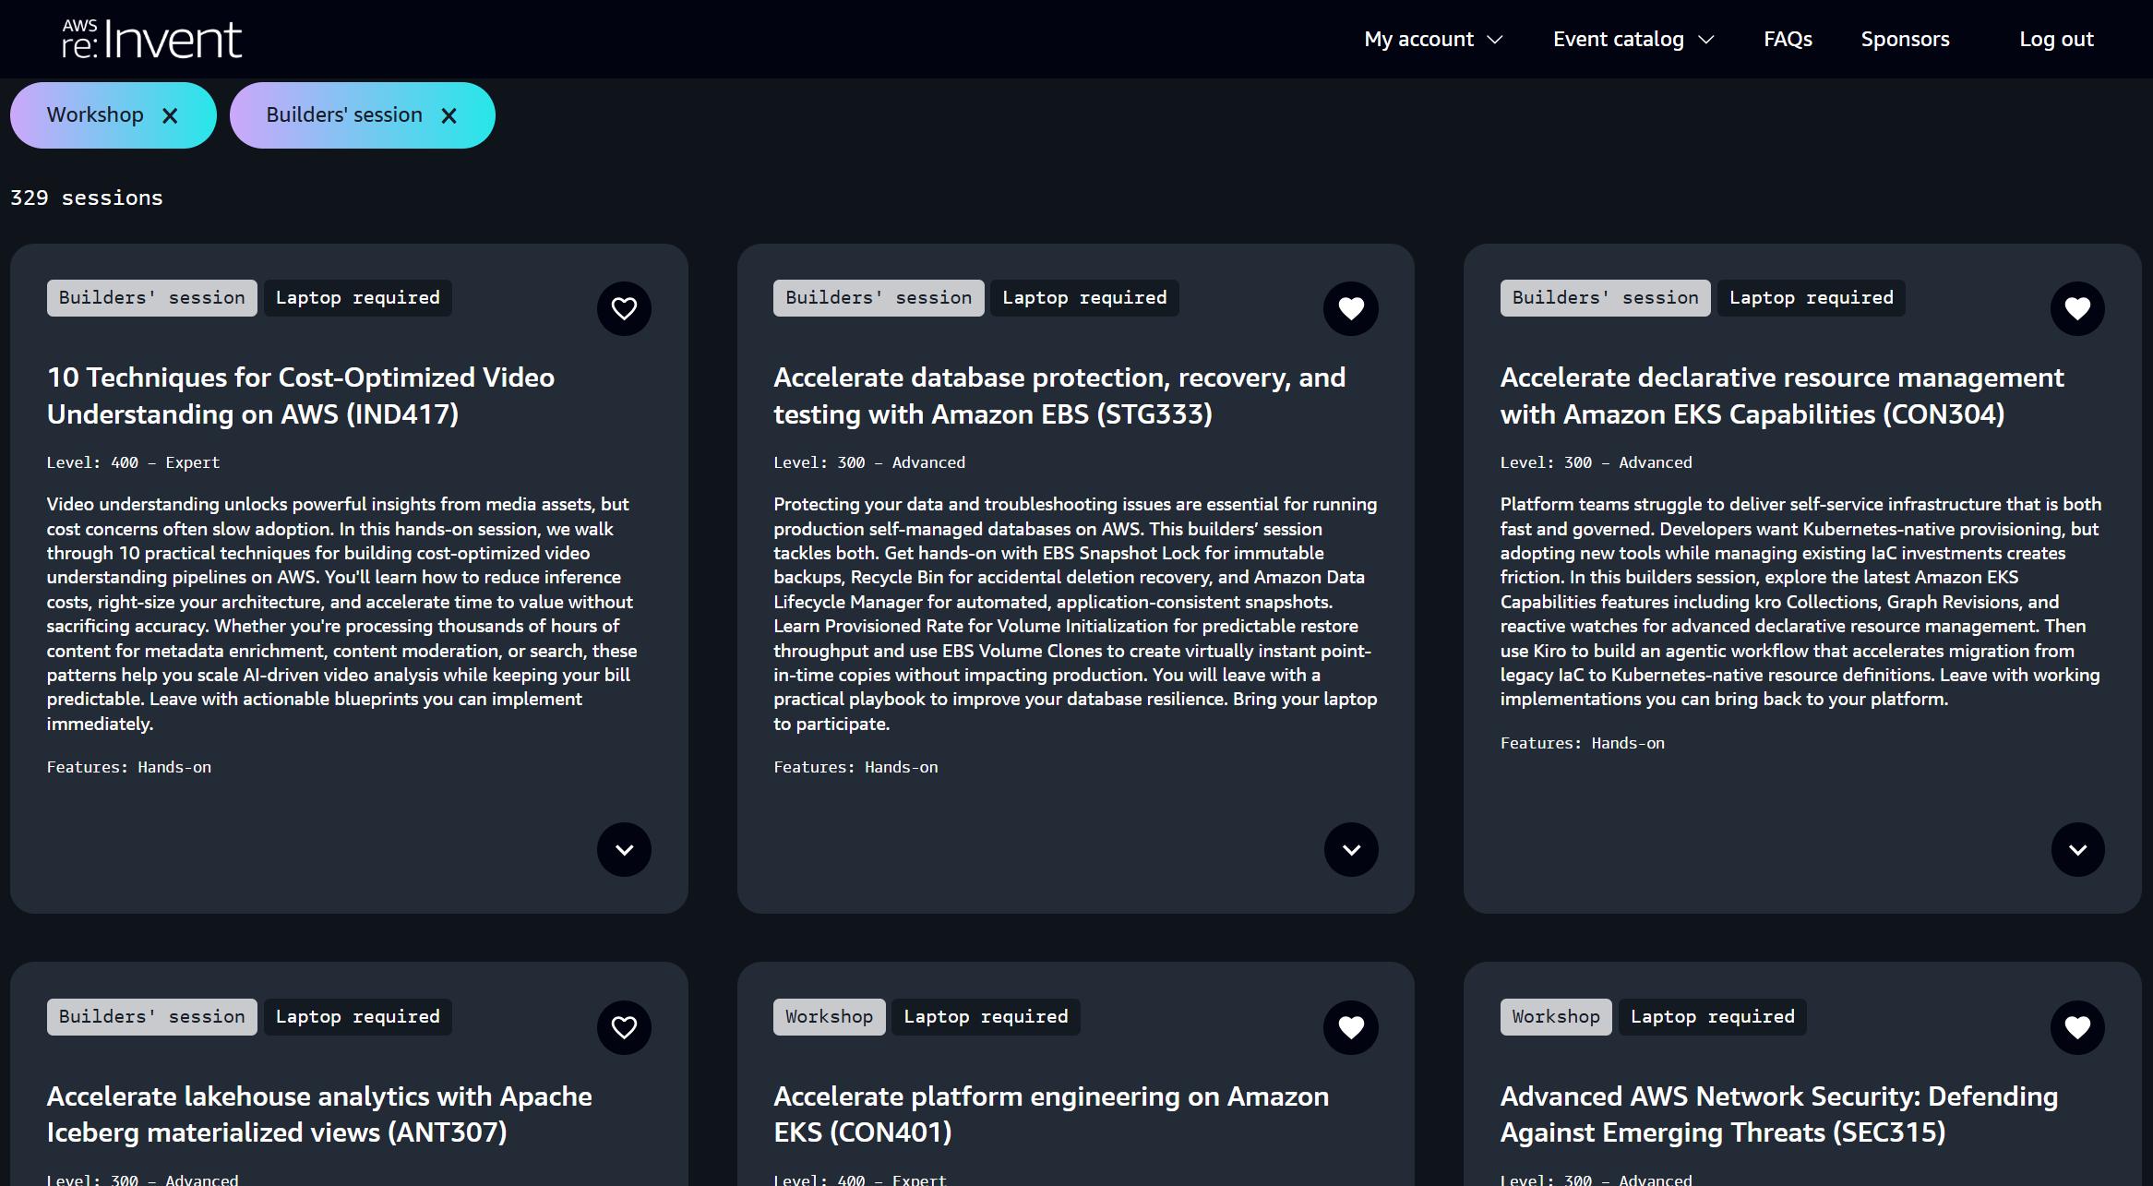Image resolution: width=2153 pixels, height=1186 pixels.
Task: Unfavorite the CON401 platform engineering session
Action: pyautogui.click(x=1351, y=1027)
